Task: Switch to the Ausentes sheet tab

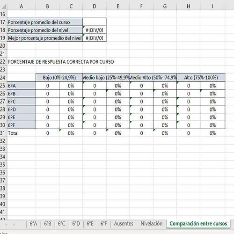Action: tap(124, 224)
